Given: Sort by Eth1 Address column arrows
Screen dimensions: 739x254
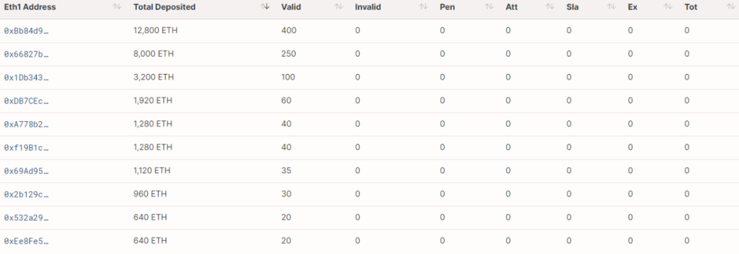Looking at the screenshot, I should [x=117, y=7].
